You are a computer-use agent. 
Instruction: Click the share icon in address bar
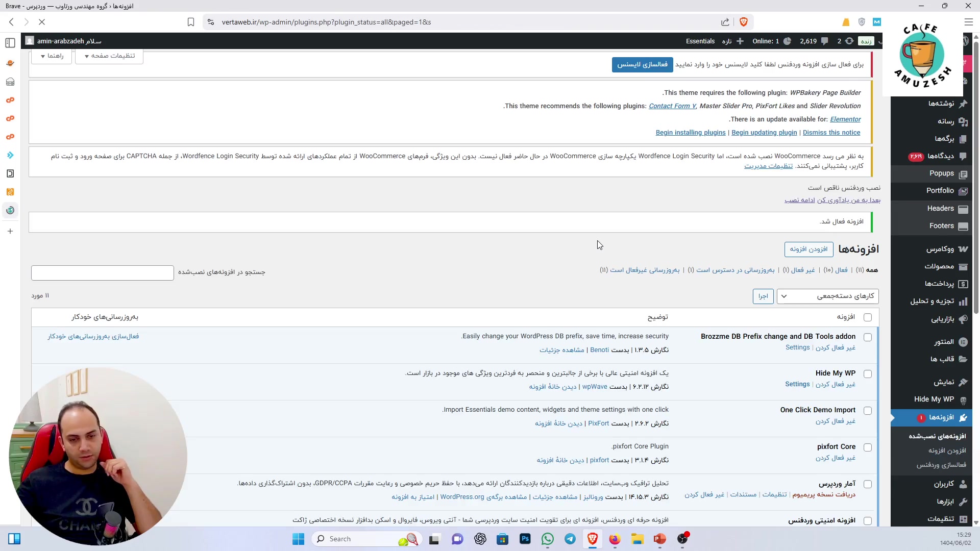click(725, 22)
